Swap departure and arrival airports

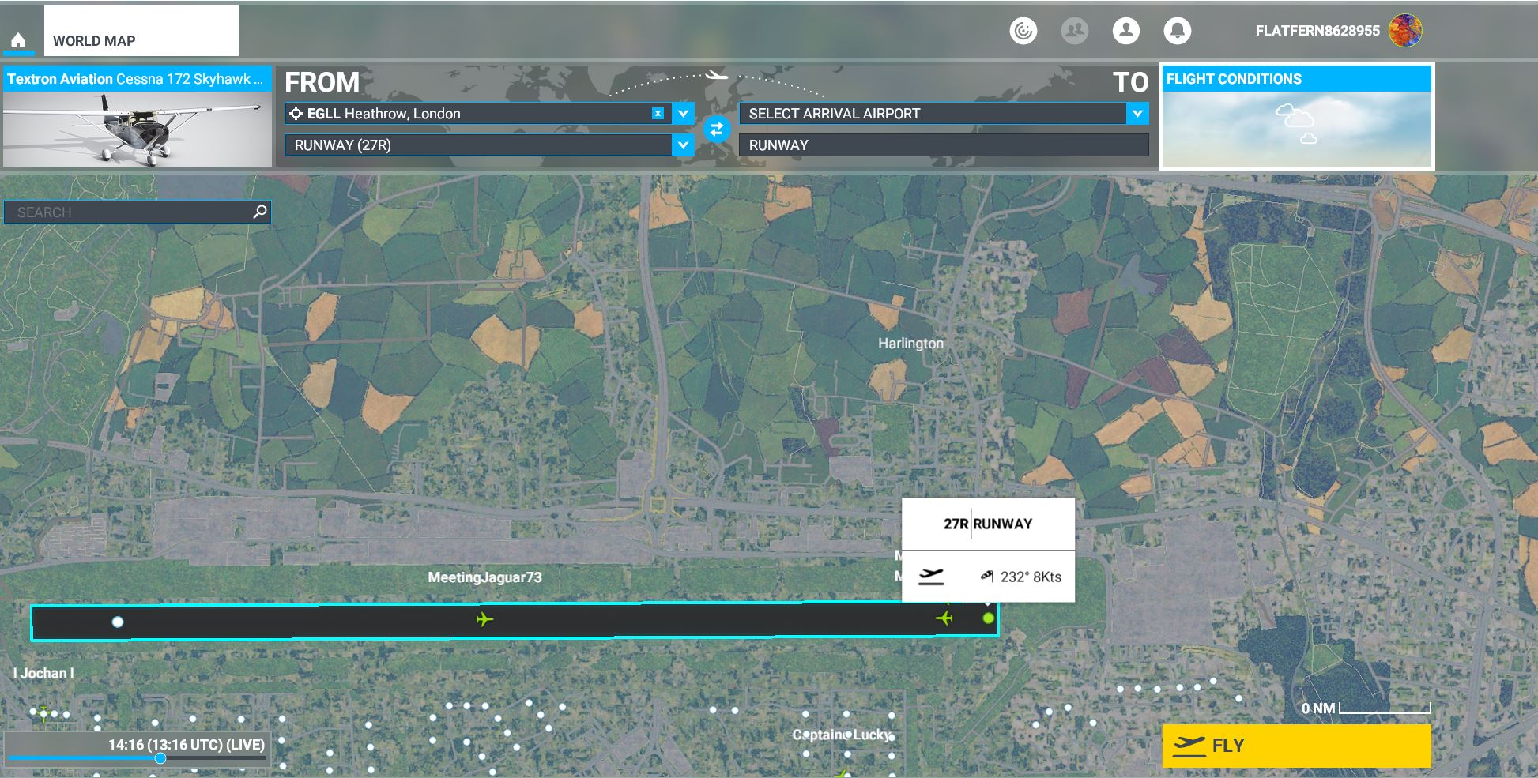pos(716,129)
